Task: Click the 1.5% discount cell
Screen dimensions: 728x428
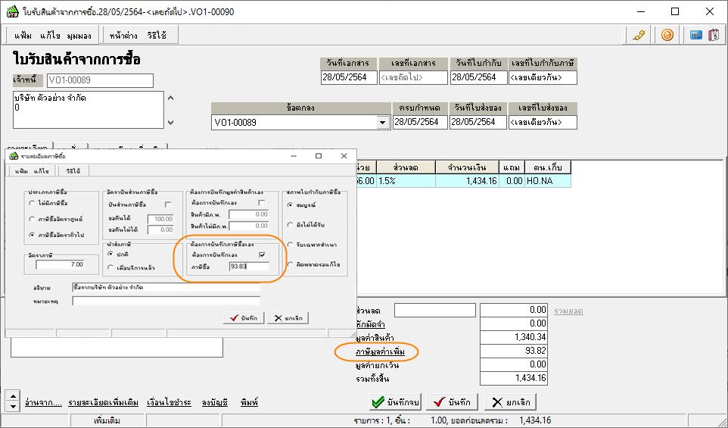Action: (406, 181)
